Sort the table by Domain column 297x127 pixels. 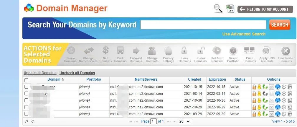54,79
